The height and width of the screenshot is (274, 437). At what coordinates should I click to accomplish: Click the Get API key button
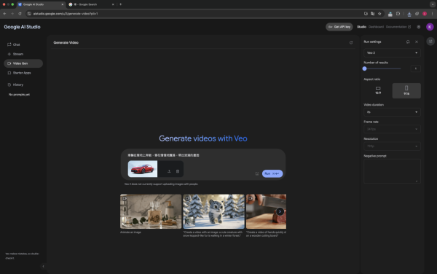click(x=339, y=27)
